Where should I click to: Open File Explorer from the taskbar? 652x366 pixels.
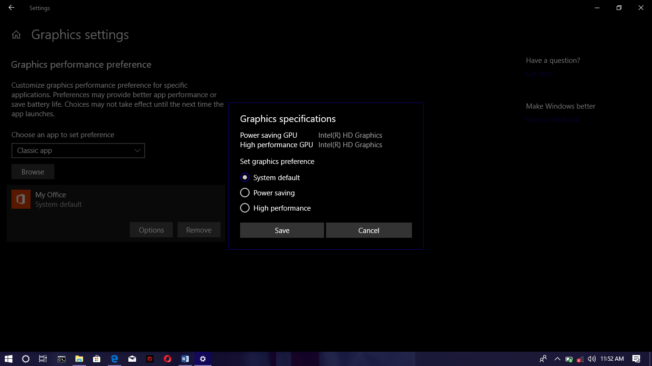(x=79, y=359)
